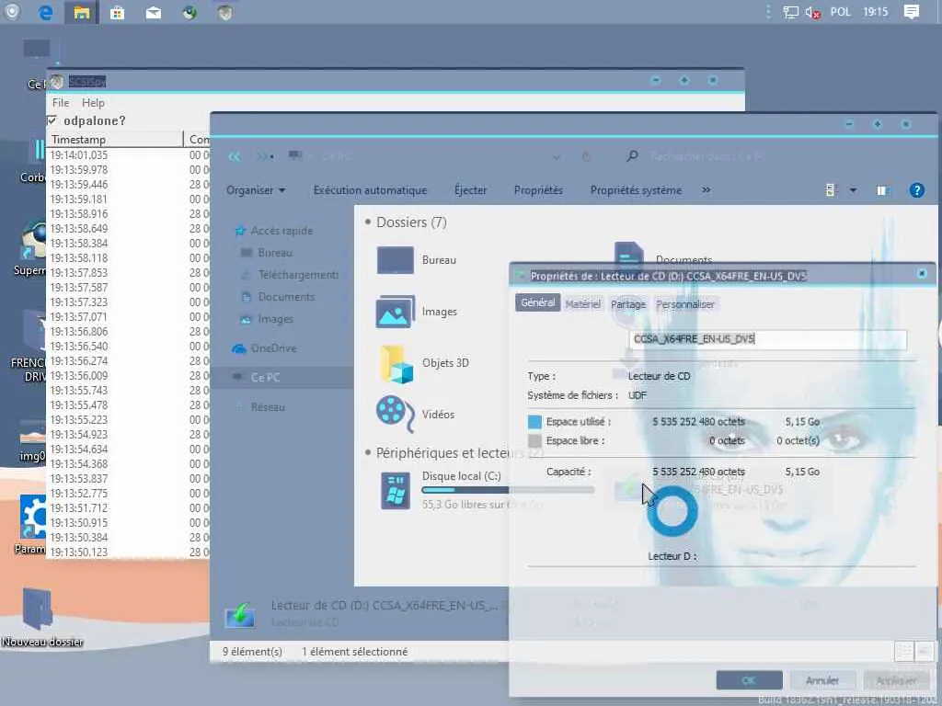Image resolution: width=942 pixels, height=706 pixels.
Task: Select Téléchargements in navigation pane
Action: [x=298, y=275]
